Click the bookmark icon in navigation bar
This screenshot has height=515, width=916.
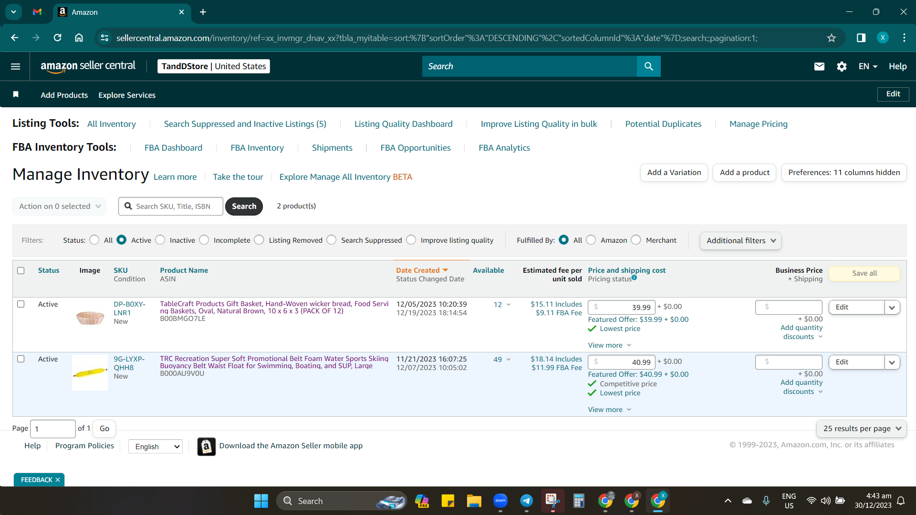(16, 94)
